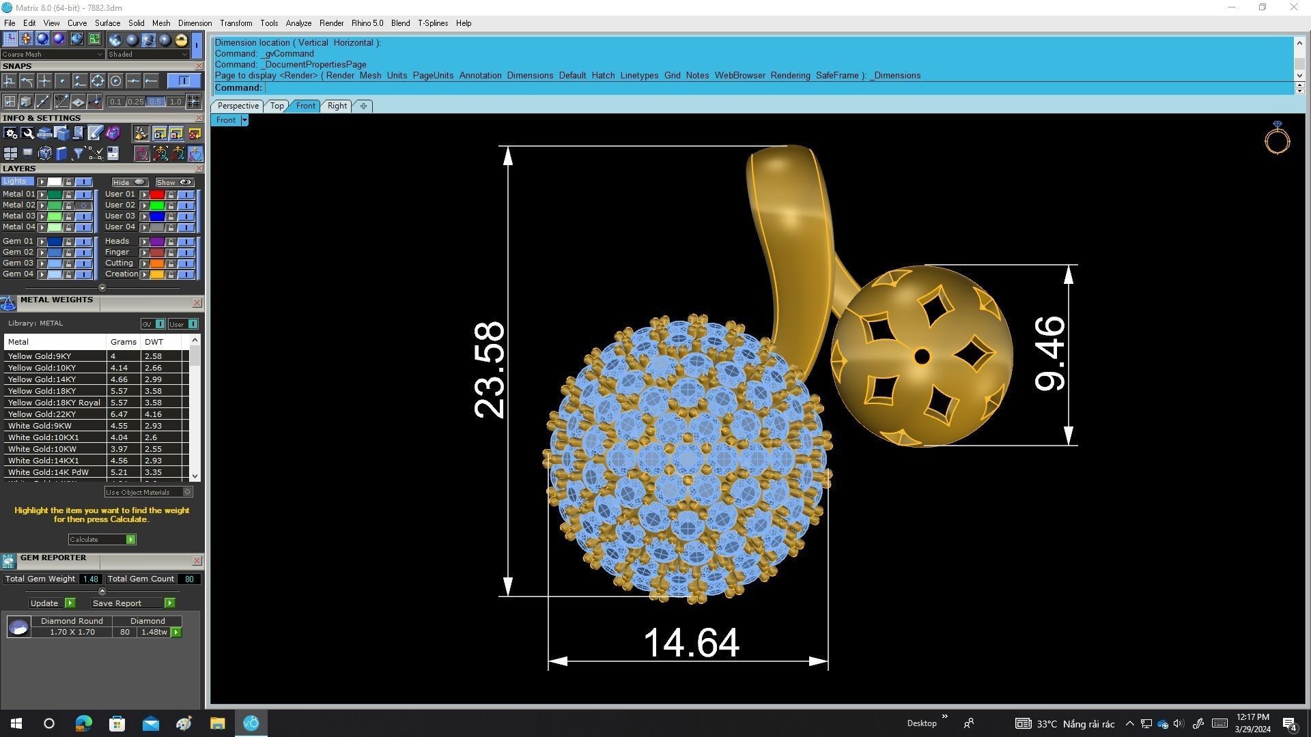This screenshot has width=1311, height=737.
Task: Open Microsoft Edge from taskbar
Action: point(83,723)
